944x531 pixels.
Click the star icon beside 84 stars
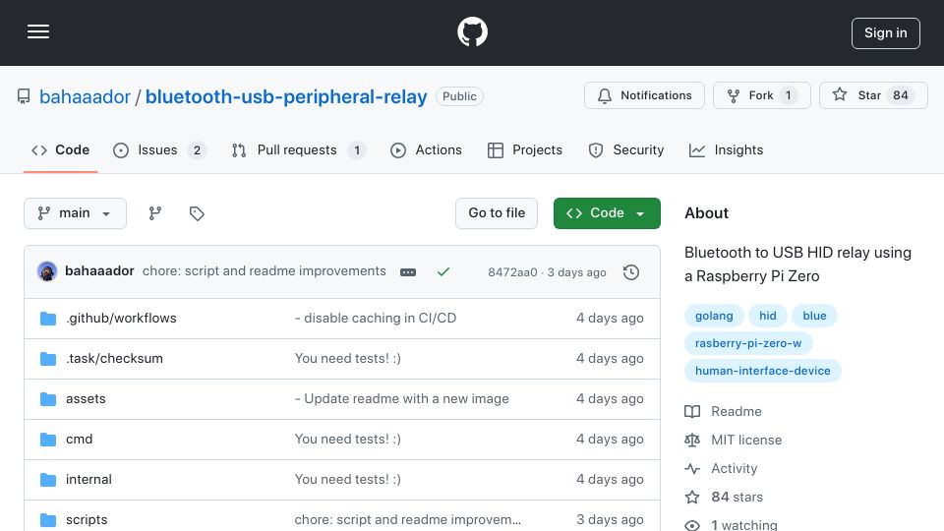coord(692,497)
